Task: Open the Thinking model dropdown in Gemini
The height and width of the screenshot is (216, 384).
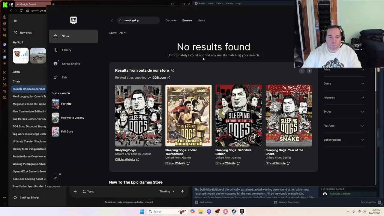Action: tap(167, 191)
